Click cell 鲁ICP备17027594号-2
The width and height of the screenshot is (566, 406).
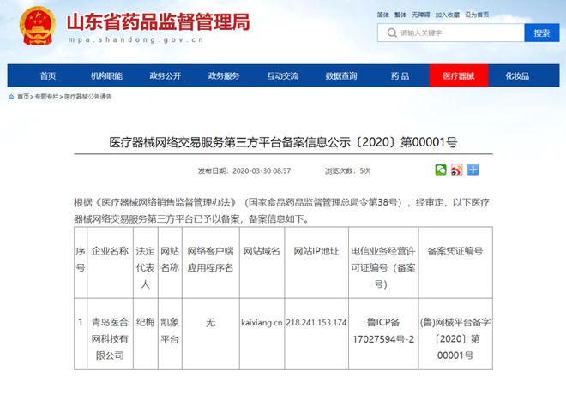click(383, 331)
